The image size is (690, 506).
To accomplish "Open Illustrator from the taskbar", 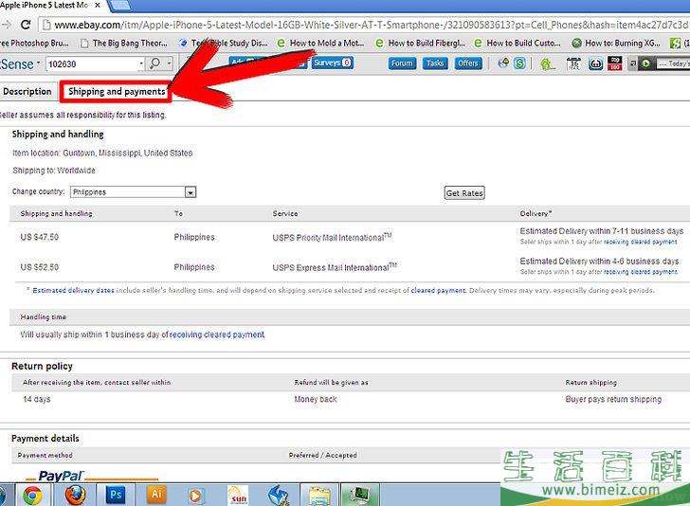I will 155,495.
